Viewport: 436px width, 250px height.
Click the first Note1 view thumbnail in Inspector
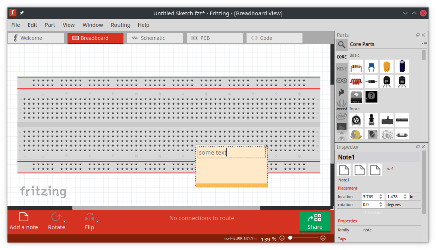[x=344, y=170]
